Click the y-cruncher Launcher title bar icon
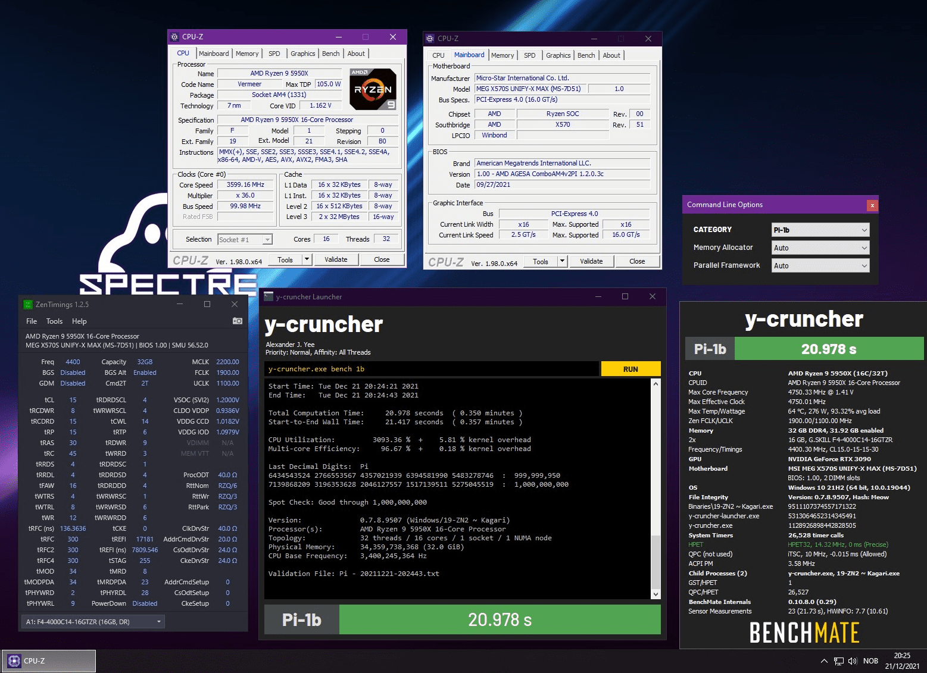The width and height of the screenshot is (927, 673). 269,296
